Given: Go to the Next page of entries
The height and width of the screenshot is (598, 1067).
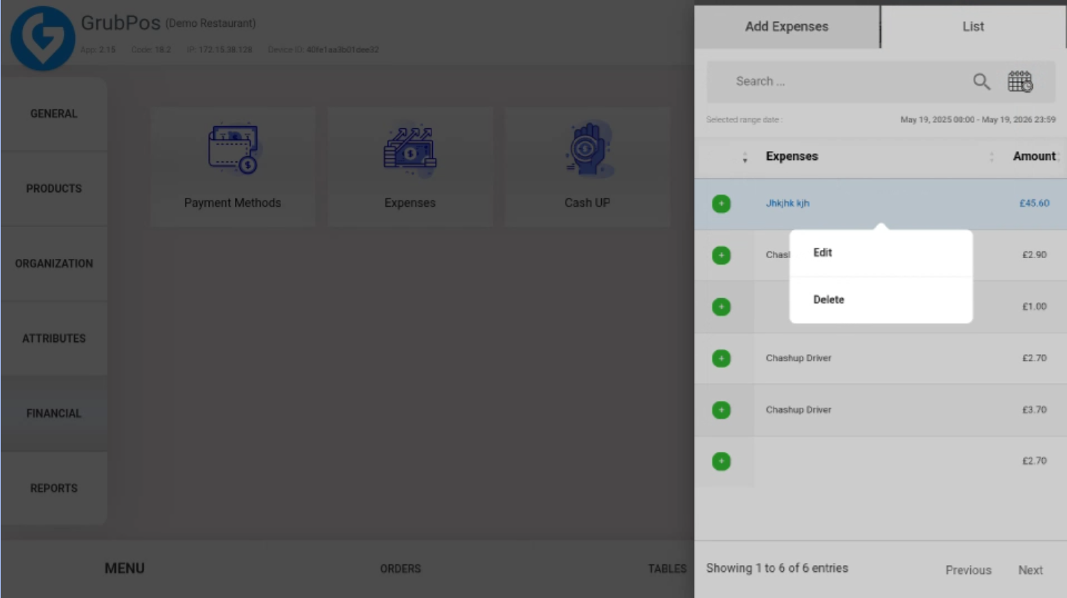Looking at the screenshot, I should click(1031, 571).
